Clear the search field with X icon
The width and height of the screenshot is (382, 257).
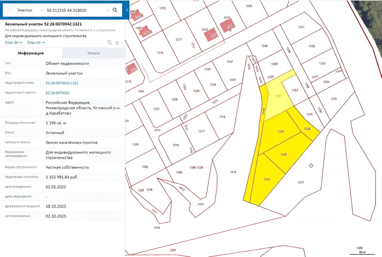[108, 10]
